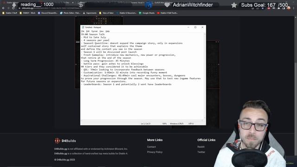Click the 'QOL: 59min' line
Image resolution: width=297 pixels, height=167 pixels.
(x=123, y=70)
